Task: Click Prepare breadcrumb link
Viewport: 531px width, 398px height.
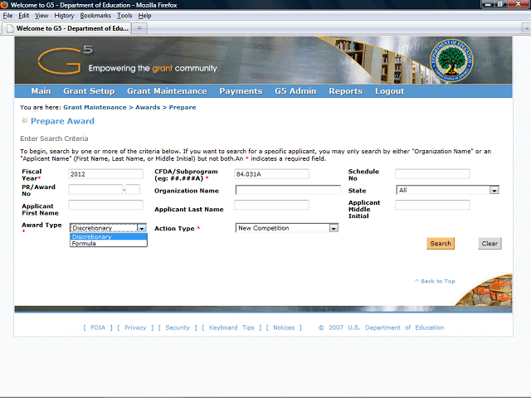Action: [x=183, y=107]
